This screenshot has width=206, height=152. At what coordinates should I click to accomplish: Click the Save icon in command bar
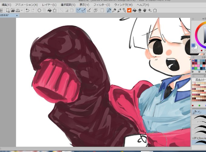[x=18, y=10]
